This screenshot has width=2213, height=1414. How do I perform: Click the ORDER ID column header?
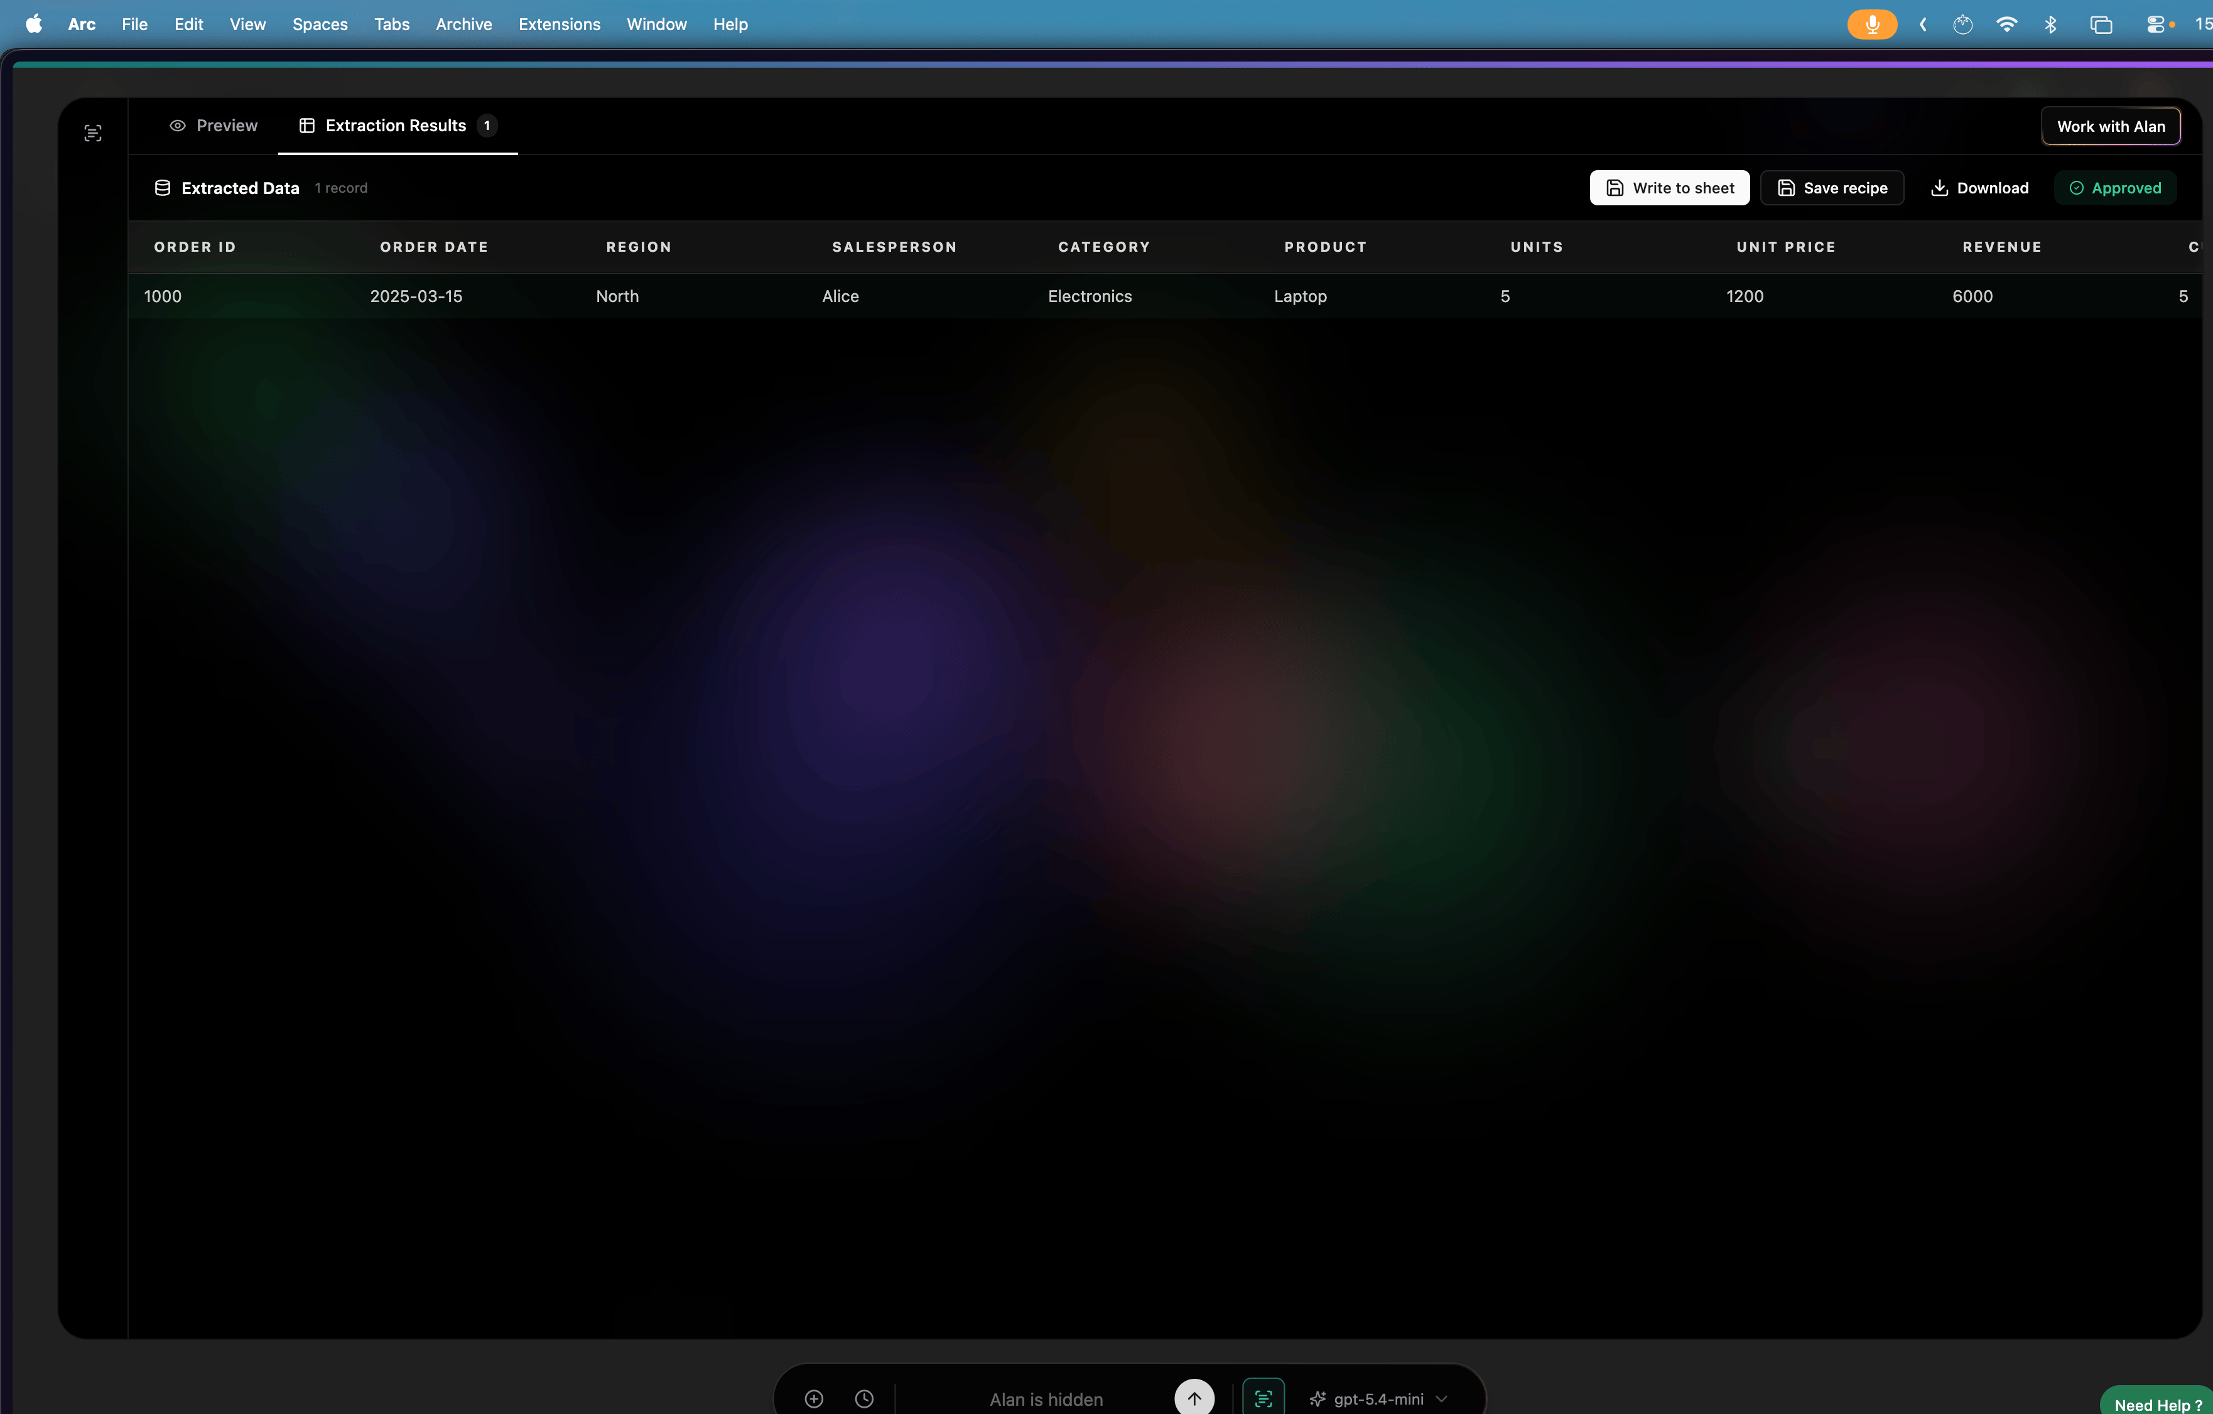(x=195, y=247)
